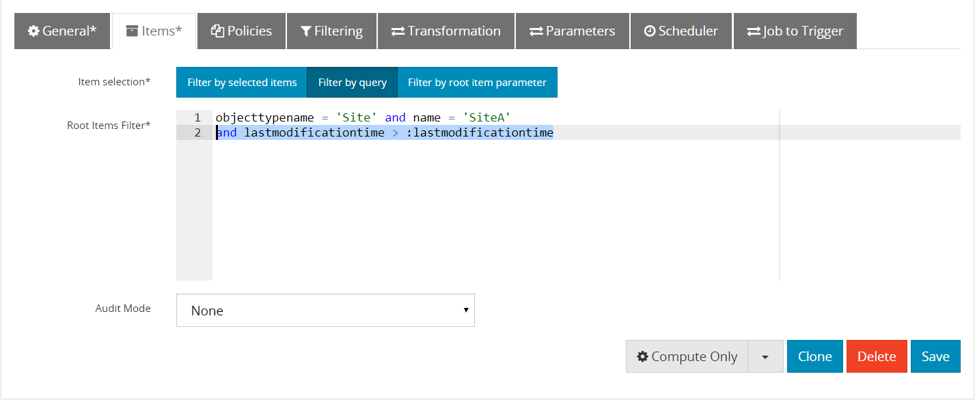Viewport: 975px width, 400px height.
Task: Open the Scheduler tab
Action: (x=681, y=31)
